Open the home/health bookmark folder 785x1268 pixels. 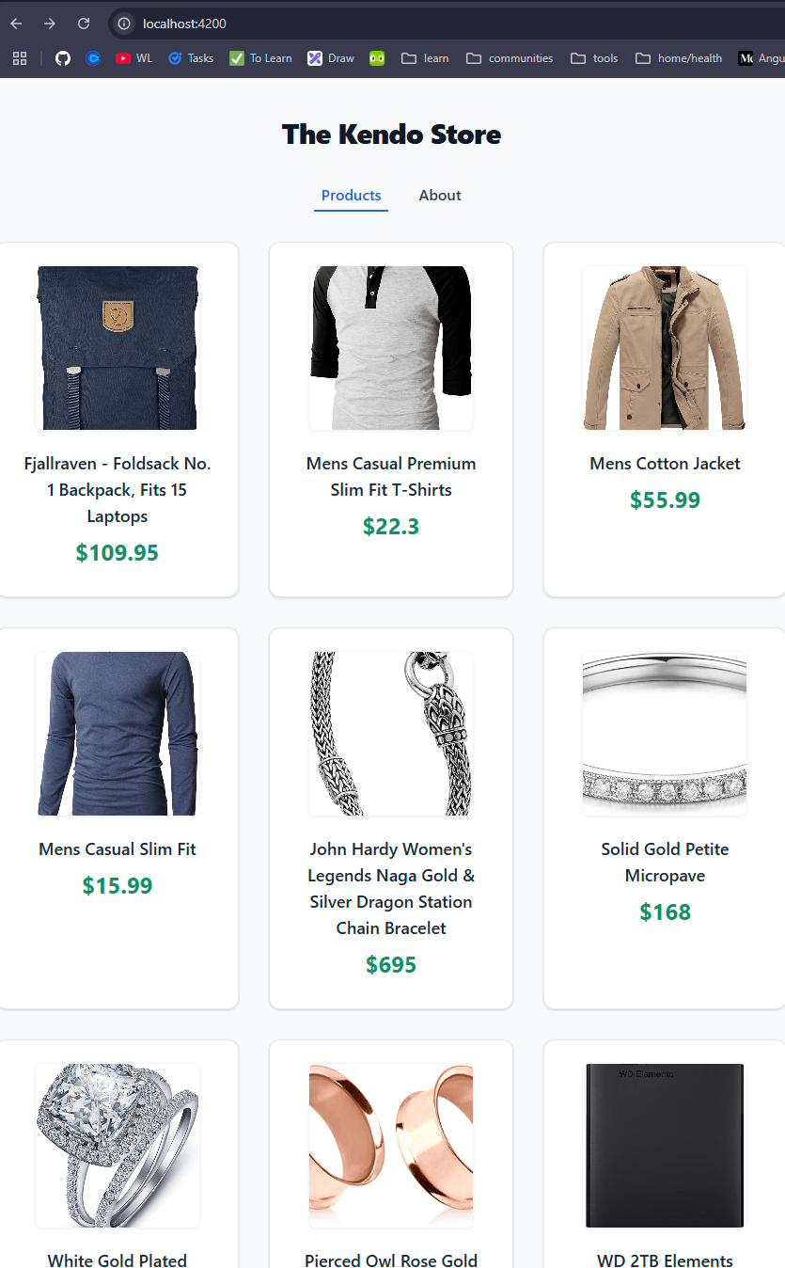[x=678, y=57]
